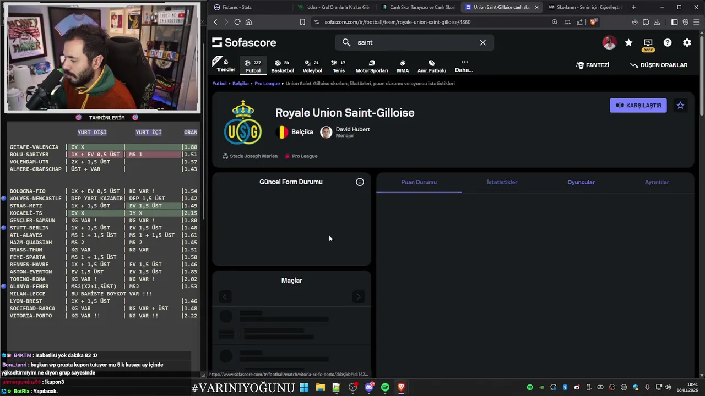
Task: Switch to the Ayrıntılar tab
Action: click(x=657, y=182)
